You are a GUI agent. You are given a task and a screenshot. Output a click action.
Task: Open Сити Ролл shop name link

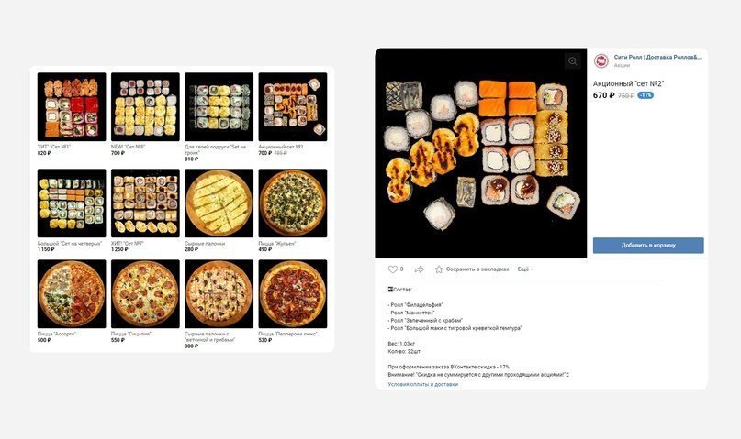click(x=657, y=57)
